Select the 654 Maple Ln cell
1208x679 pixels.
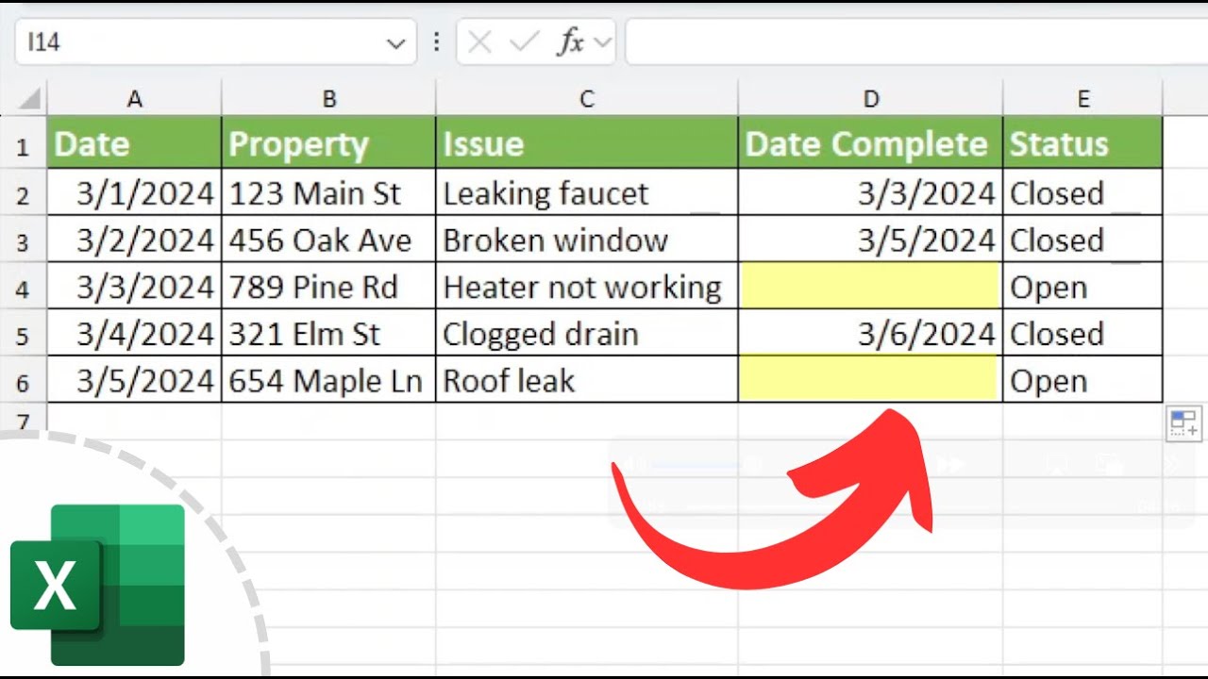328,381
